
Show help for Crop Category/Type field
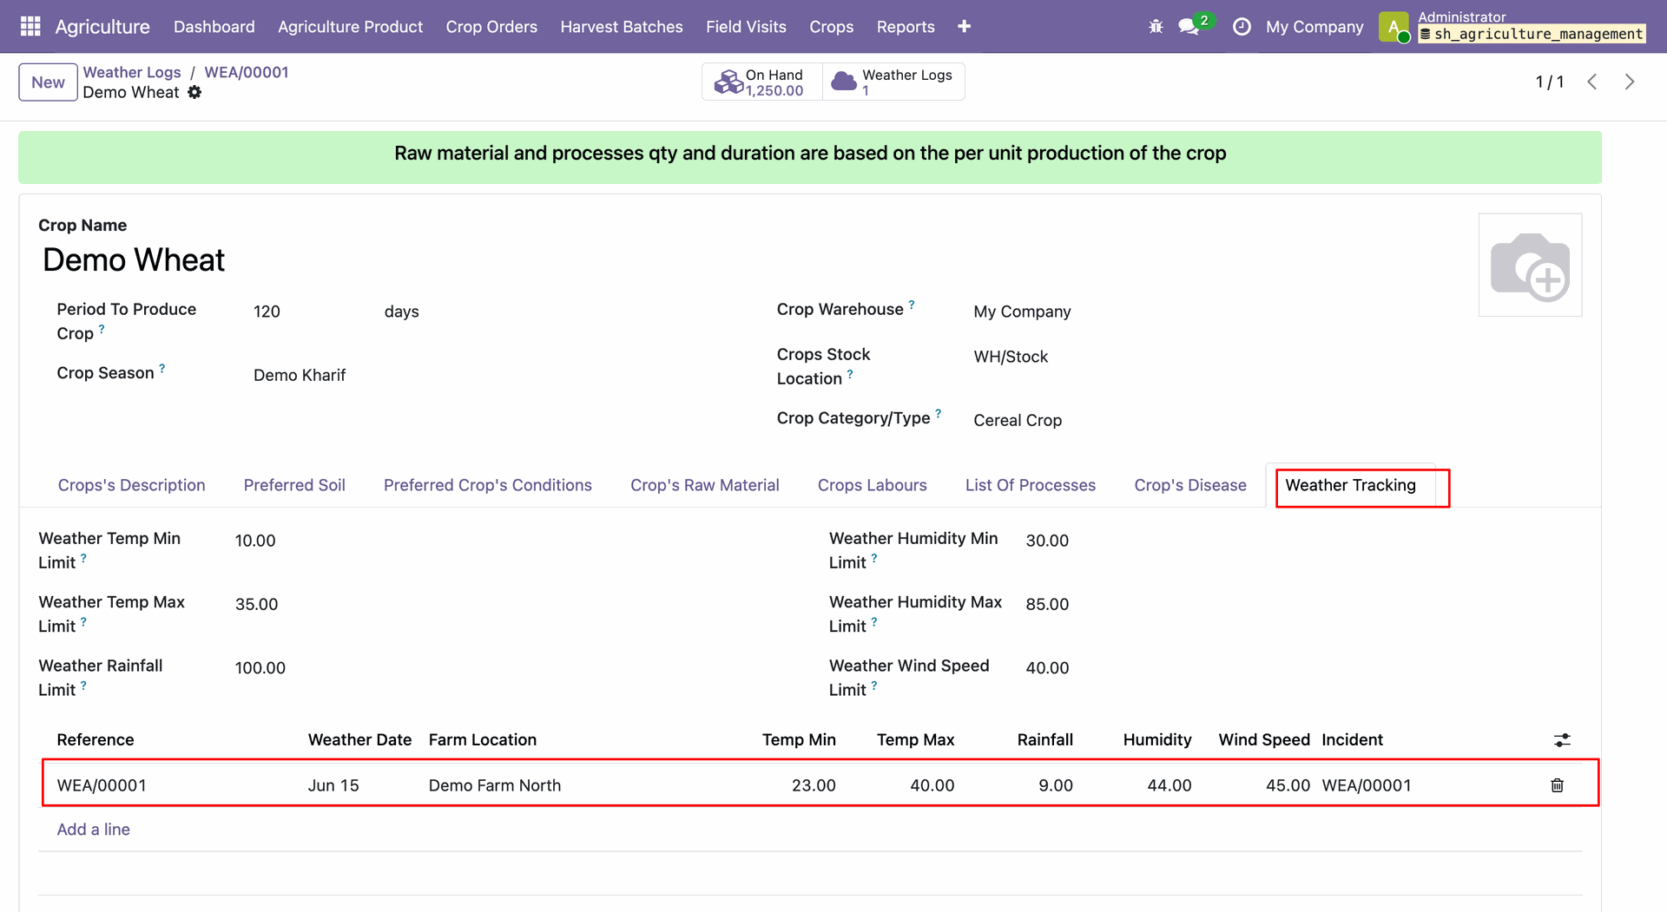[x=938, y=413]
